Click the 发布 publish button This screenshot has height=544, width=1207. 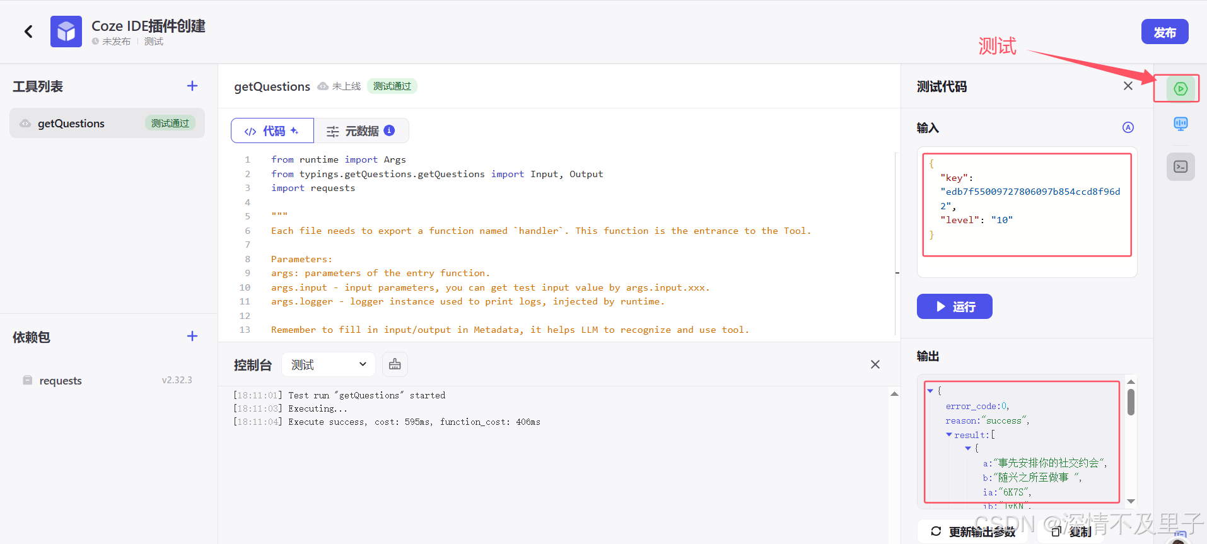[1165, 32]
